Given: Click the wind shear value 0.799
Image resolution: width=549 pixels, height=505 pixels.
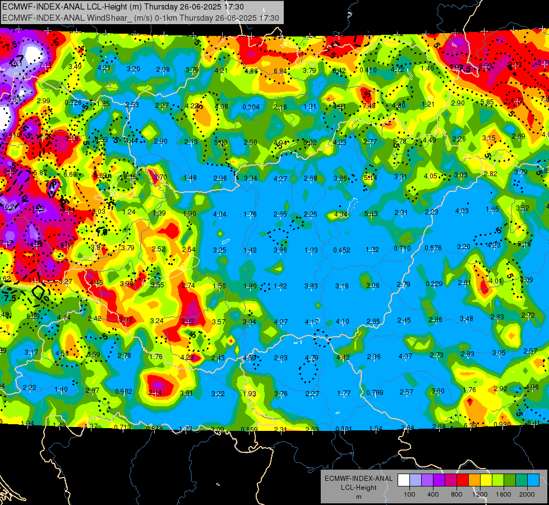Looking at the screenshot, I should tap(375, 393).
